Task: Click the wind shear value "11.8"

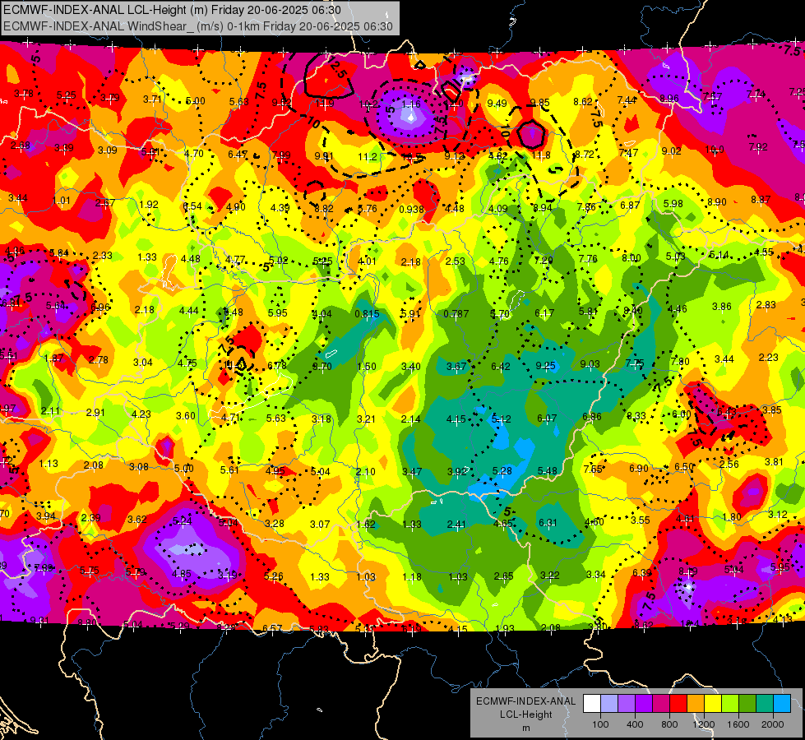Action: coord(541,155)
